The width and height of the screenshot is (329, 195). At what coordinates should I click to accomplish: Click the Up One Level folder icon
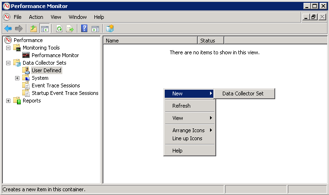34,28
